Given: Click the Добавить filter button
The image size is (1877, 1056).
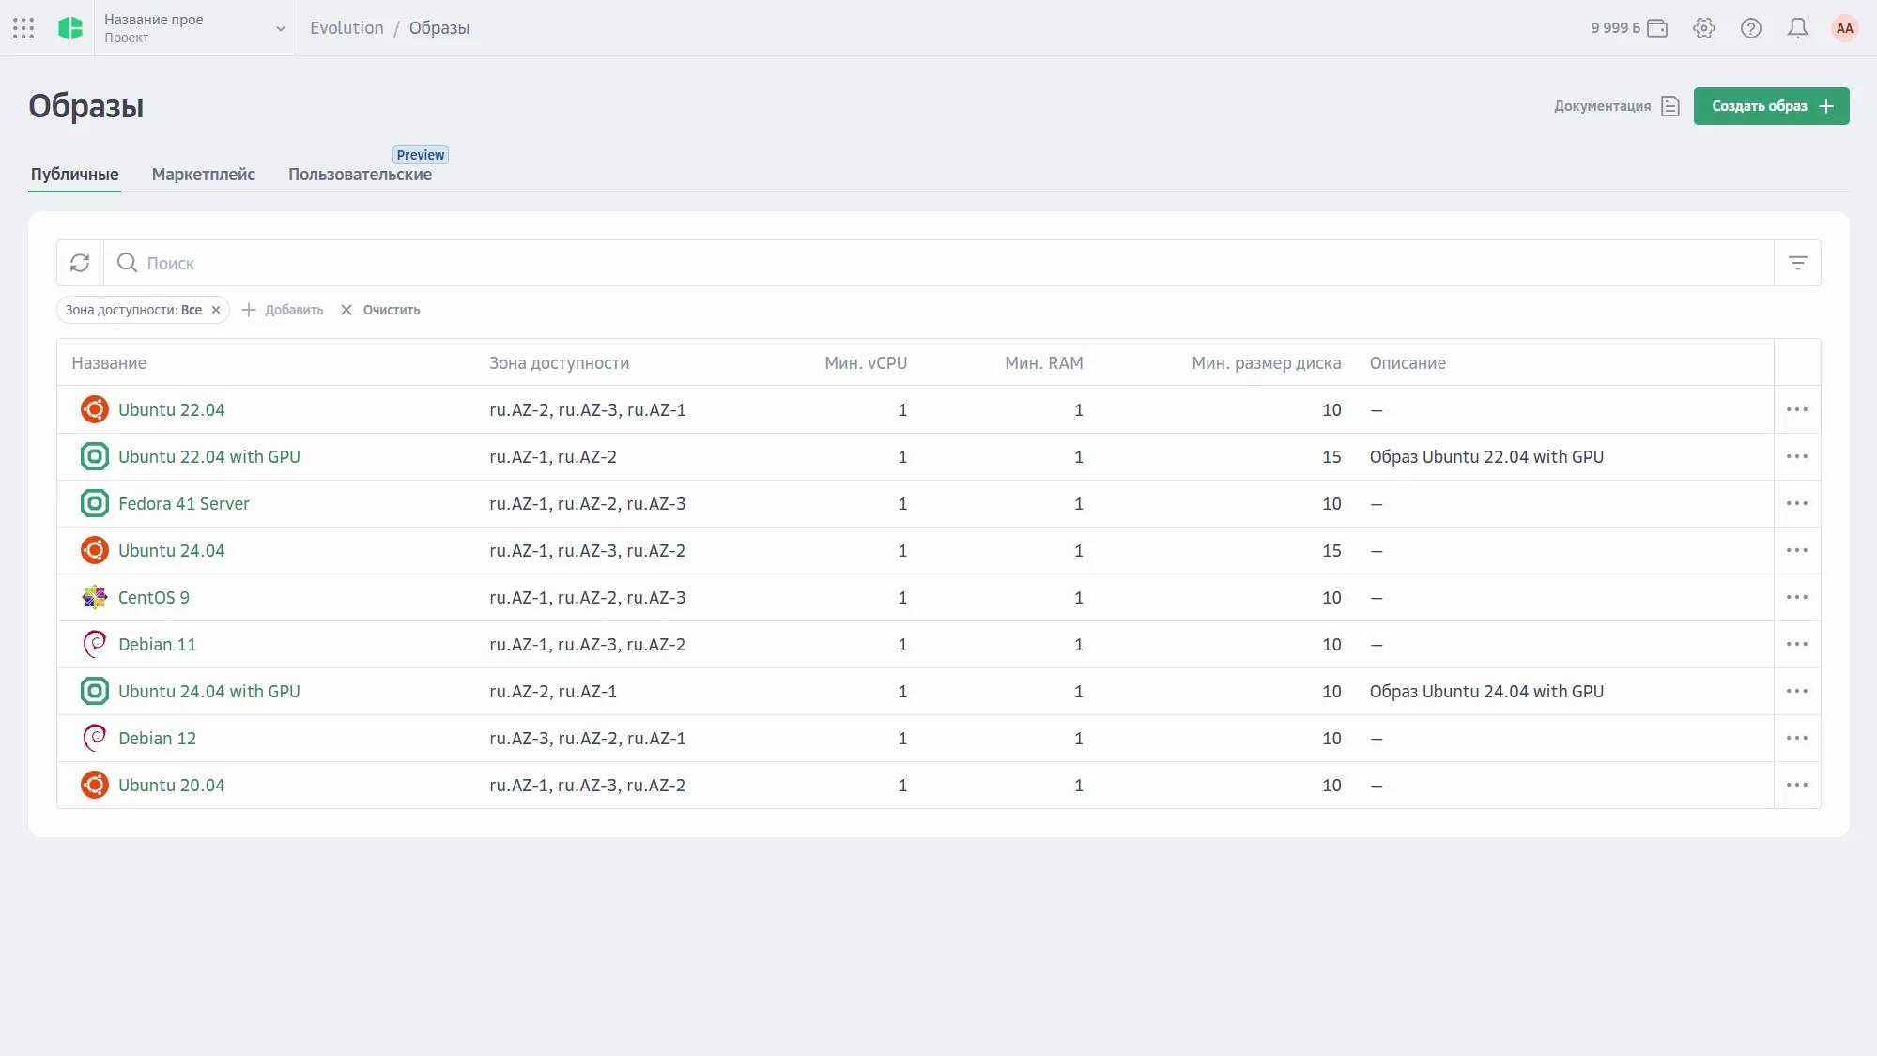Looking at the screenshot, I should pyautogui.click(x=283, y=310).
